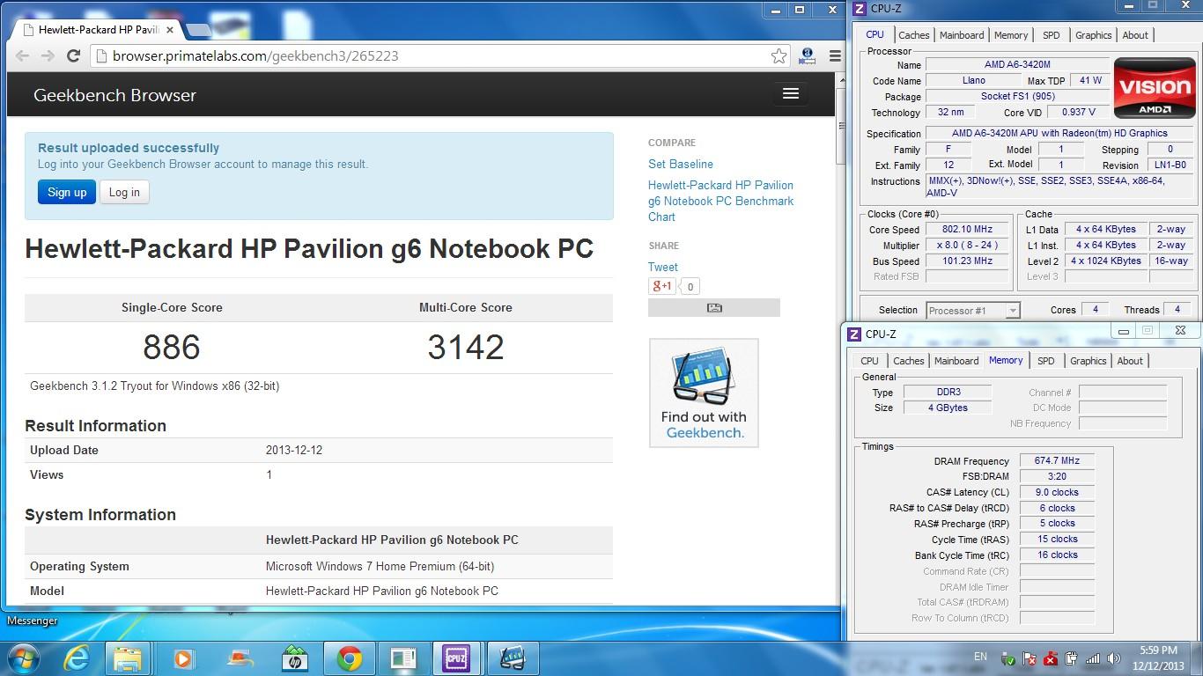1203x676 pixels.
Task: Open Windows Explorer from taskbar
Action: point(128,658)
